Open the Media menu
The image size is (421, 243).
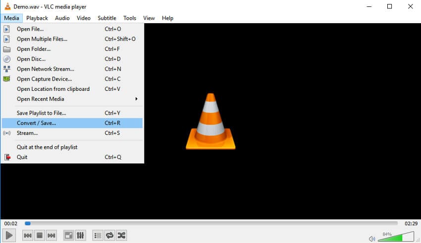11,18
